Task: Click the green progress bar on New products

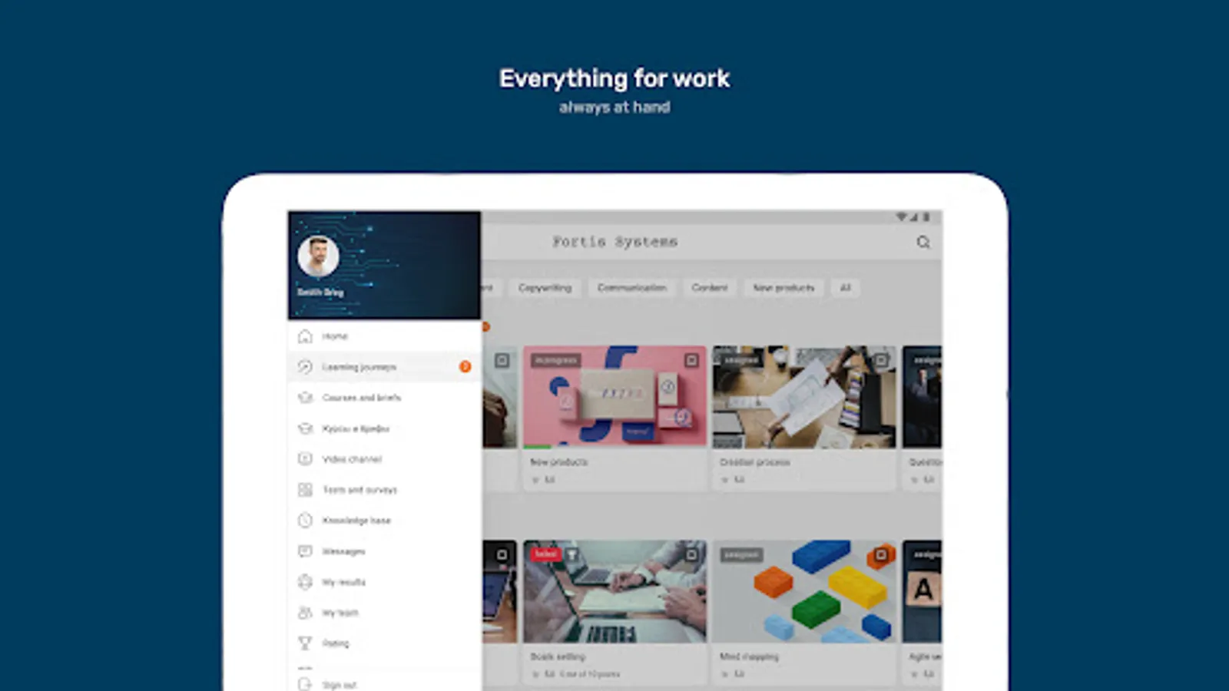Action: tap(538, 446)
